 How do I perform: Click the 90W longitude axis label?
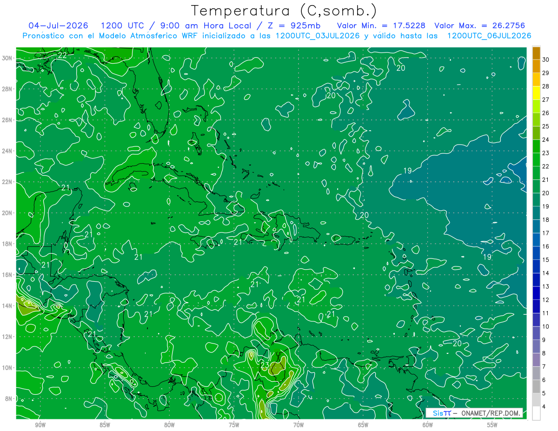tap(40, 425)
